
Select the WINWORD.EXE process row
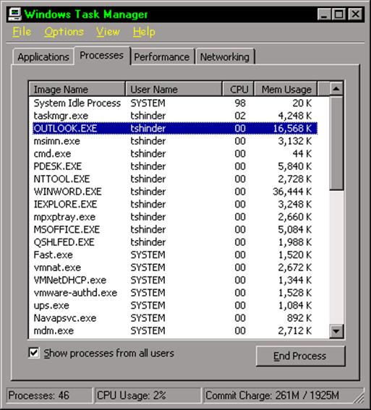point(174,192)
